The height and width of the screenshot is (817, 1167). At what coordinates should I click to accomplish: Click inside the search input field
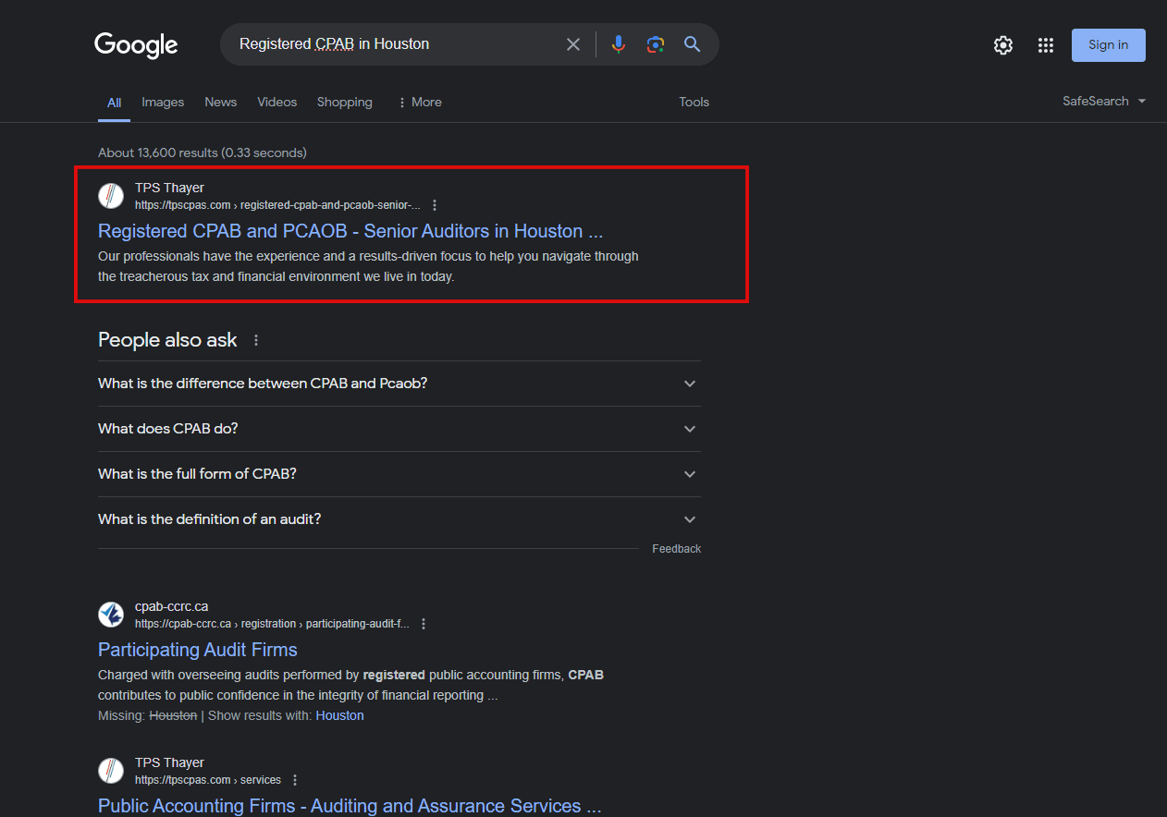click(x=388, y=44)
